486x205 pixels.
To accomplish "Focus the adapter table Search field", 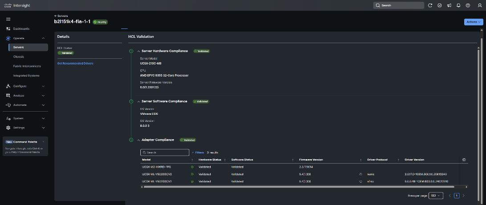I will tap(164, 153).
